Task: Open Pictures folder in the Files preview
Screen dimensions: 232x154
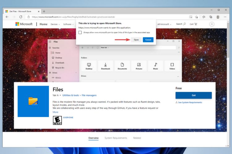Action: (x=139, y=66)
